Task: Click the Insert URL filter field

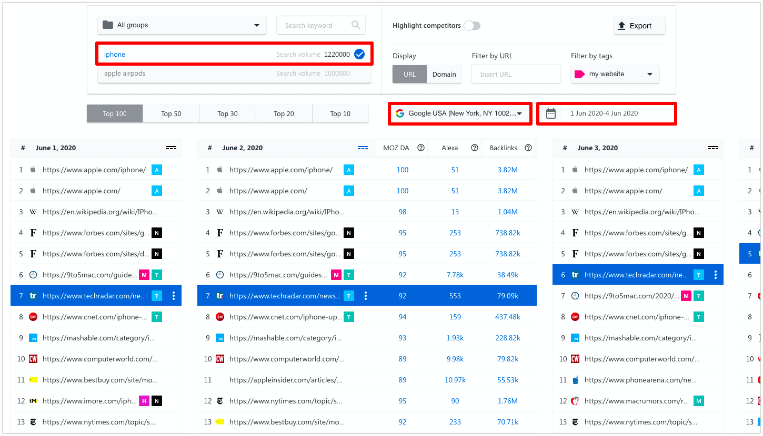Action: pos(516,74)
